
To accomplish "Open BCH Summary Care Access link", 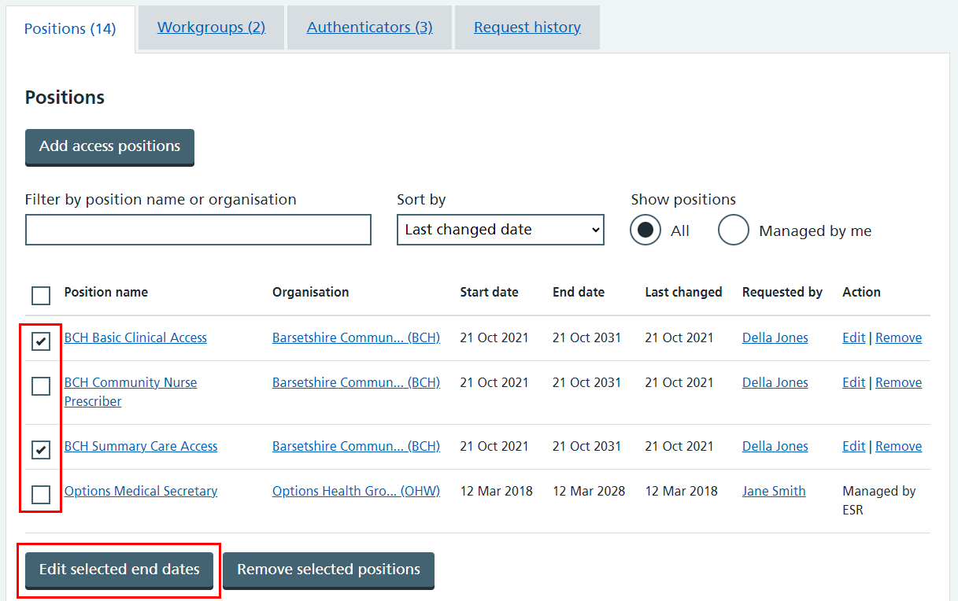I will [x=141, y=446].
